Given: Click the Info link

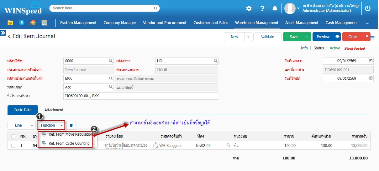Looking at the screenshot, I should click(x=304, y=48).
